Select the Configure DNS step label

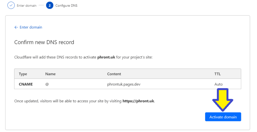[x=66, y=5]
